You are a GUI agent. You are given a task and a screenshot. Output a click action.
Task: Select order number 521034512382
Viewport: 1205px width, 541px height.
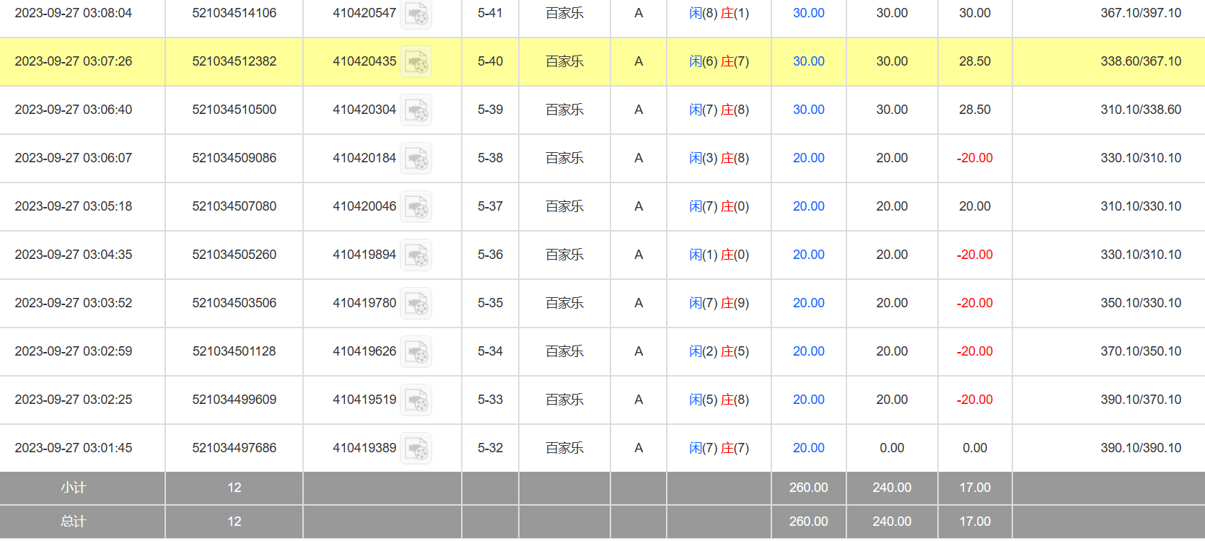(234, 61)
